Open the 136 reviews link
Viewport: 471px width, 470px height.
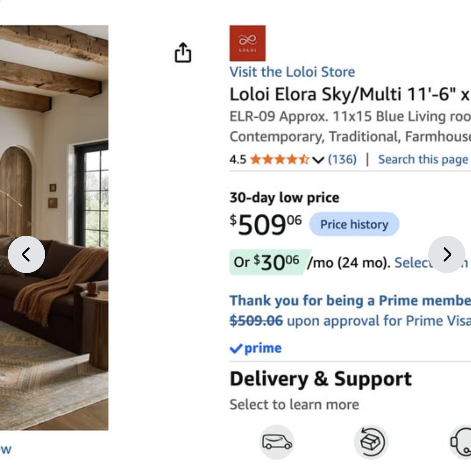pyautogui.click(x=342, y=159)
